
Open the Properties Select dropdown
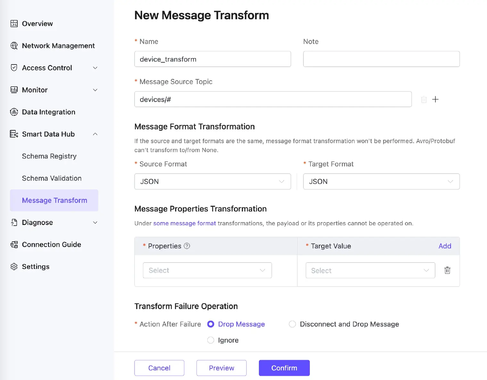pyautogui.click(x=207, y=270)
